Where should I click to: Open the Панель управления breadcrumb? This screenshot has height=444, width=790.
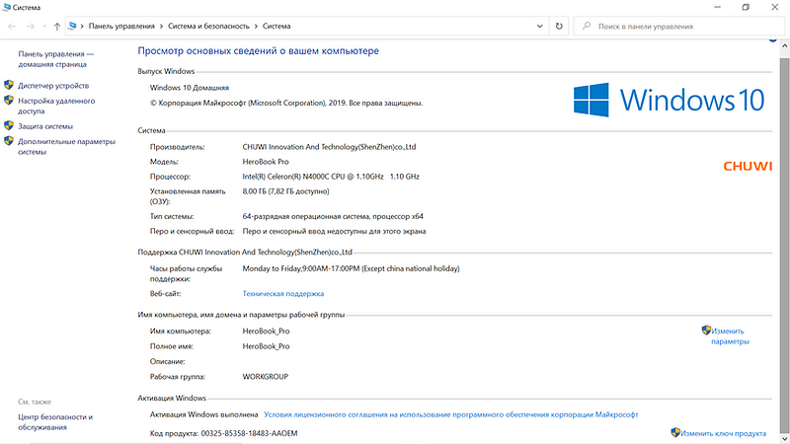click(x=121, y=27)
